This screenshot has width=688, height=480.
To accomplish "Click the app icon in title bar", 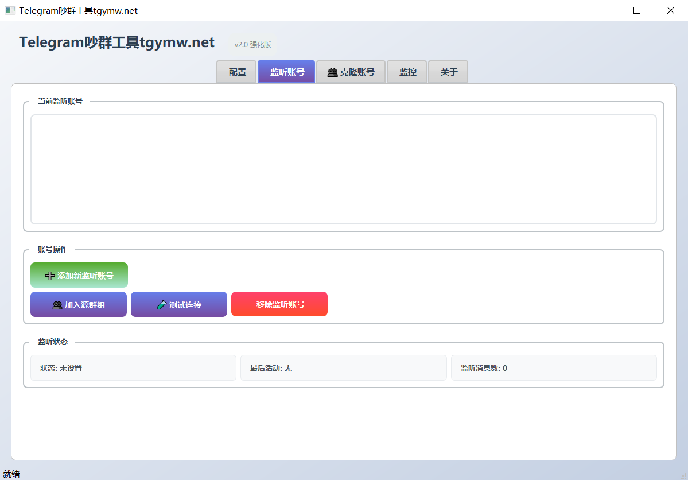I will [x=10, y=10].
